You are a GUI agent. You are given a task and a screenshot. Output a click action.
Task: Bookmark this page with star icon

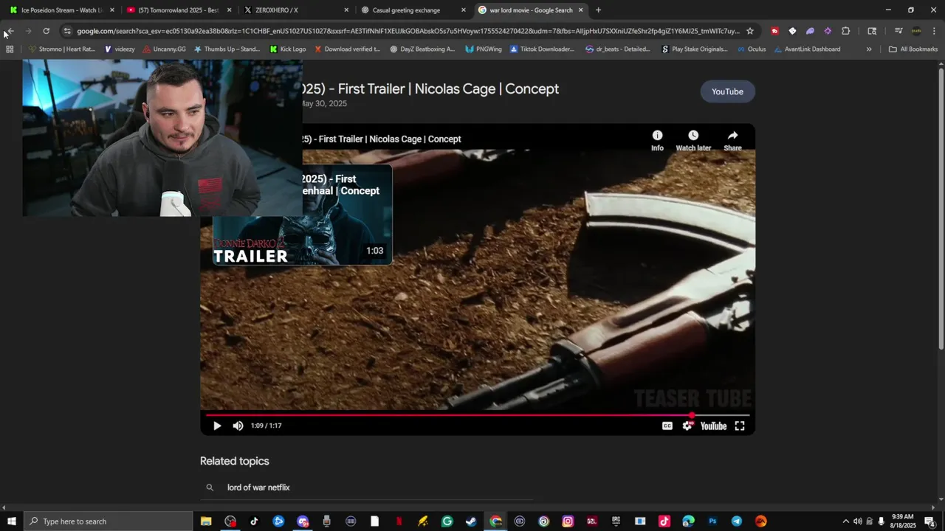(x=750, y=31)
